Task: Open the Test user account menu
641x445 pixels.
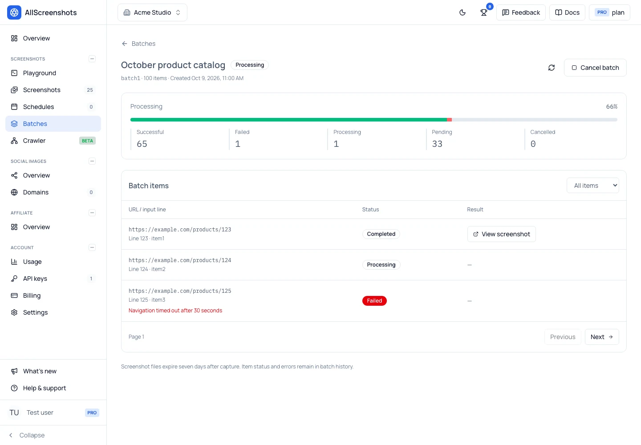Action: [53, 413]
